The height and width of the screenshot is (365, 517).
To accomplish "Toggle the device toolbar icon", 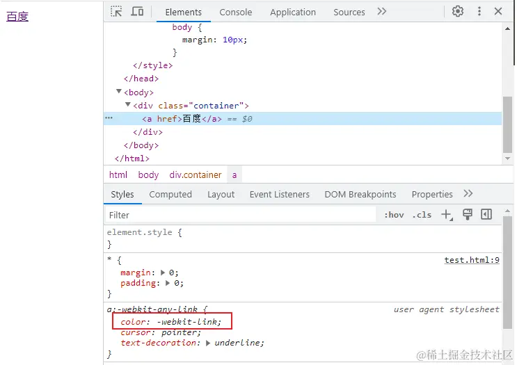I will tap(137, 12).
